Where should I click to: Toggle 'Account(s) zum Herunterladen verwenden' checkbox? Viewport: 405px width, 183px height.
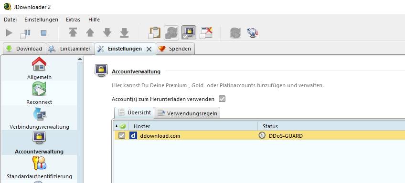click(x=222, y=99)
